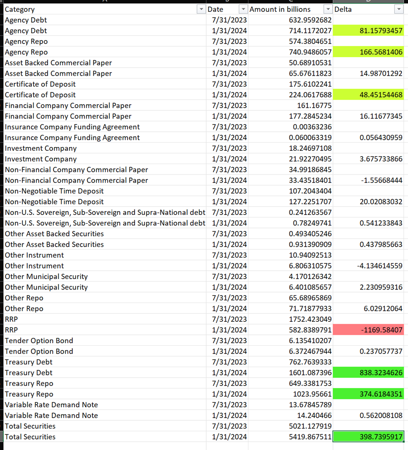The image size is (408, 450).
Task: Select the Category header cell
Action: (x=105, y=9)
